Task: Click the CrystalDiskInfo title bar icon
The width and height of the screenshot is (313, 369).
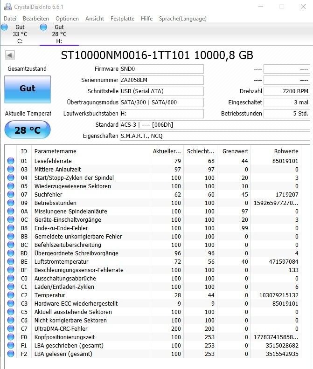Action: pos(8,7)
